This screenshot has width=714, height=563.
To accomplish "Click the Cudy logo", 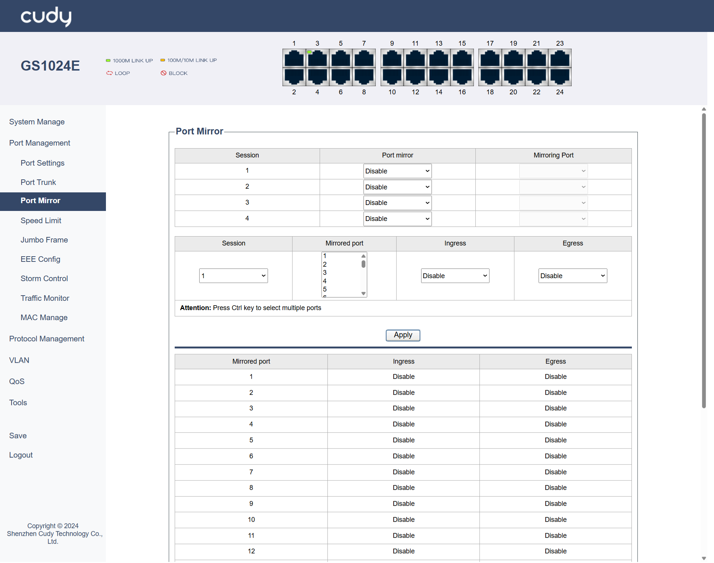I will coord(46,16).
